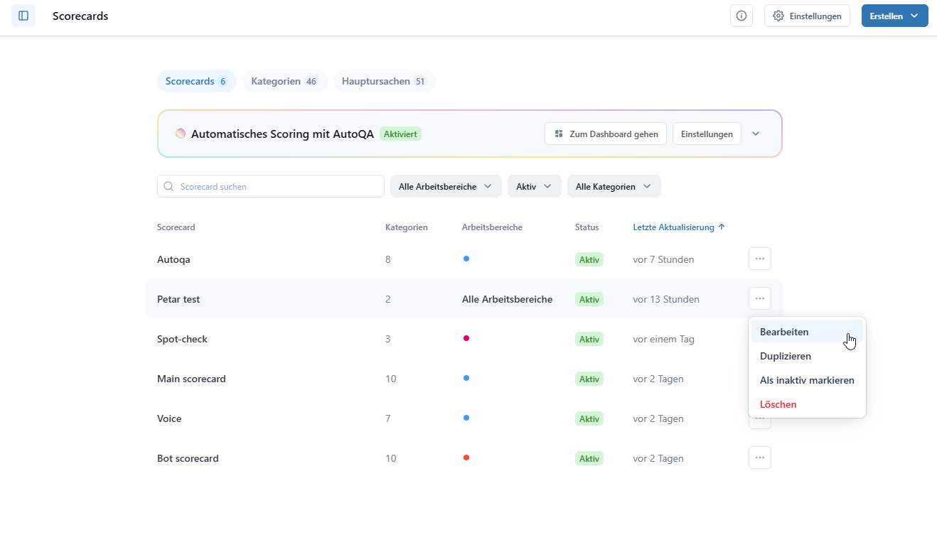Open Einstellungen with gear icon
Image resolution: width=937 pixels, height=552 pixels.
pyautogui.click(x=807, y=16)
